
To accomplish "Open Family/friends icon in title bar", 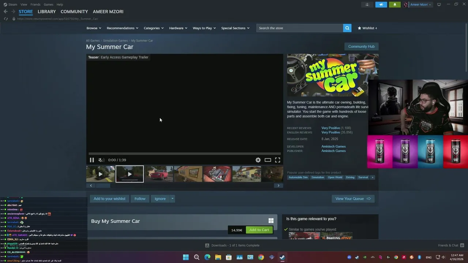I will tap(367, 4).
